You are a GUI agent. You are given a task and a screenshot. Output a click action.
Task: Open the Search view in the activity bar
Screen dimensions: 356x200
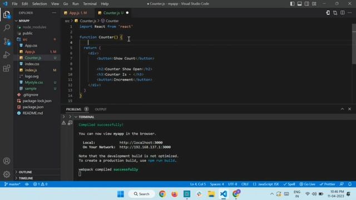click(7, 28)
